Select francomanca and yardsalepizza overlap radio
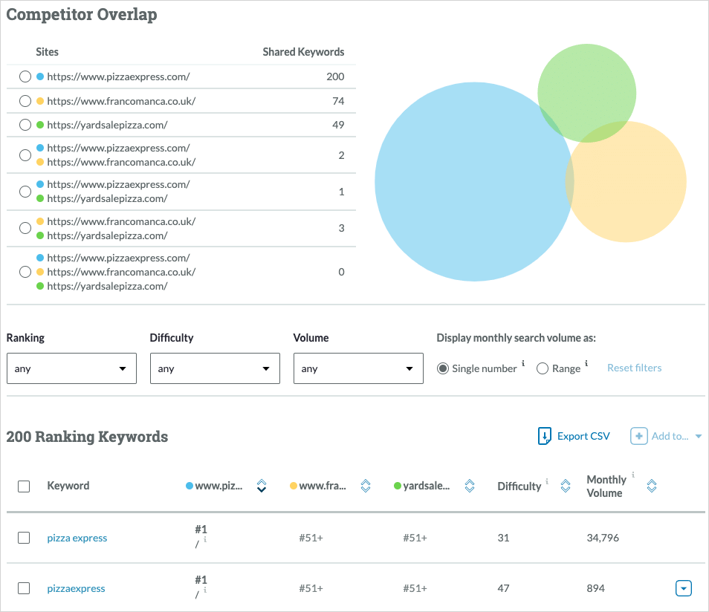This screenshot has width=709, height=612. pyautogui.click(x=25, y=228)
